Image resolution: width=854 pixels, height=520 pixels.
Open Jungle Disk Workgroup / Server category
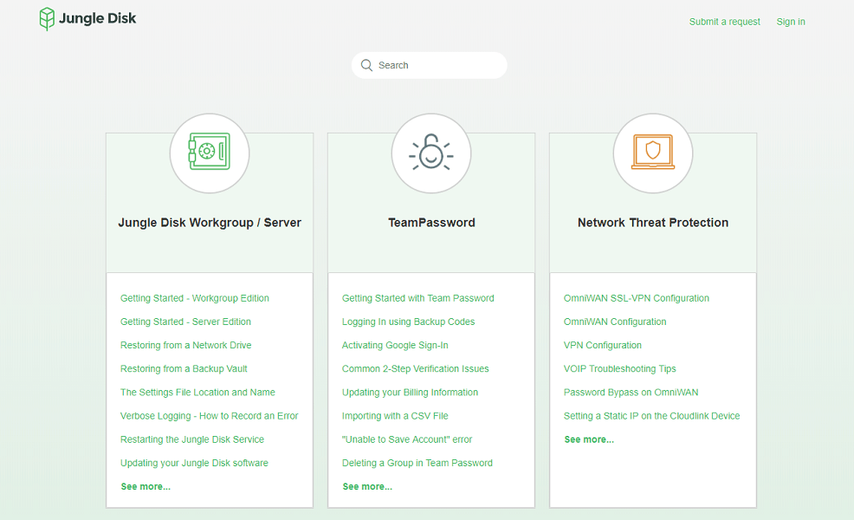210,223
